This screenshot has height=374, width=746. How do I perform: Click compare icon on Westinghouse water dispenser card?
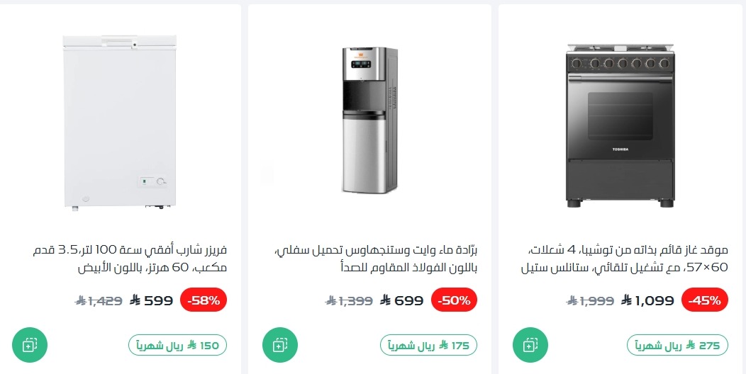(279, 345)
